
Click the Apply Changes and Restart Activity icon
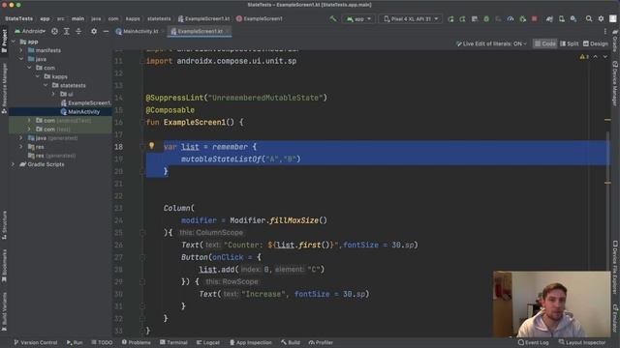(x=450, y=19)
